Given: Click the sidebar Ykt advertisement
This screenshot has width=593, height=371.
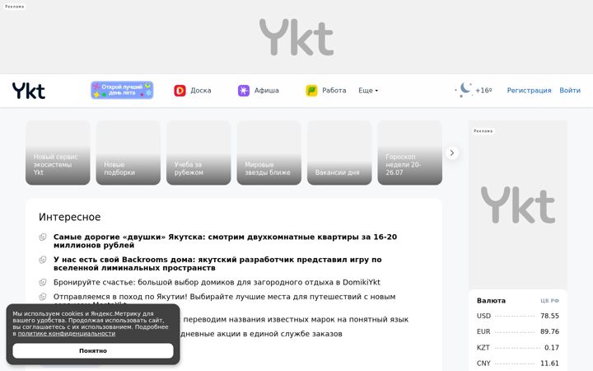Looking at the screenshot, I should pyautogui.click(x=518, y=204).
